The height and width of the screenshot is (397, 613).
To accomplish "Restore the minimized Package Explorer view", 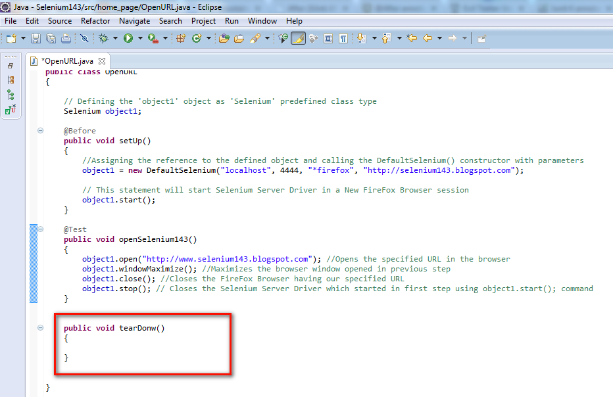I will 11,66.
